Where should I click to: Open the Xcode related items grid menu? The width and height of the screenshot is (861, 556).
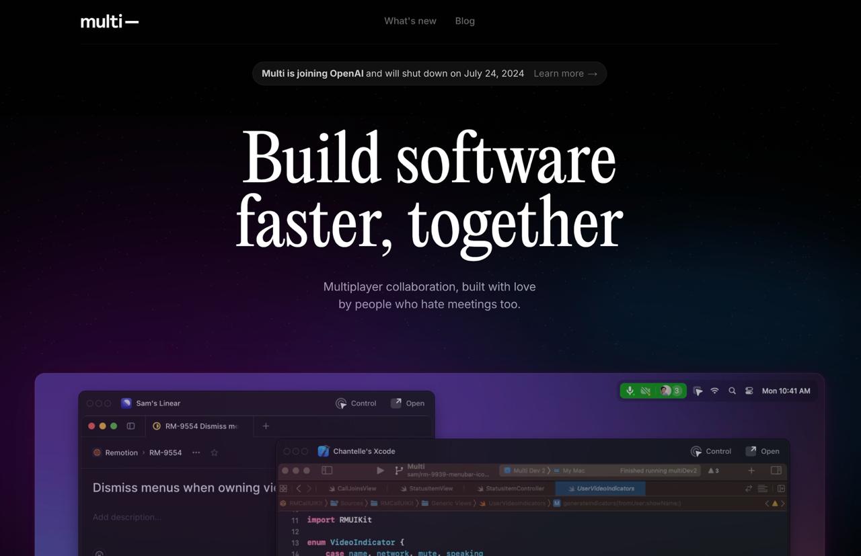point(284,489)
